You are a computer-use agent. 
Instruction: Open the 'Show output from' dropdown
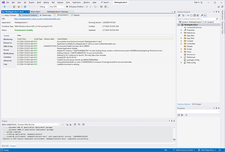[39, 124]
